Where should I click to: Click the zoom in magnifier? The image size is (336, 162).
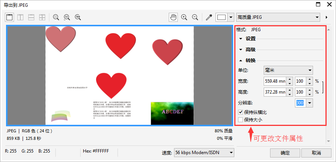pyautogui.click(x=184, y=17)
